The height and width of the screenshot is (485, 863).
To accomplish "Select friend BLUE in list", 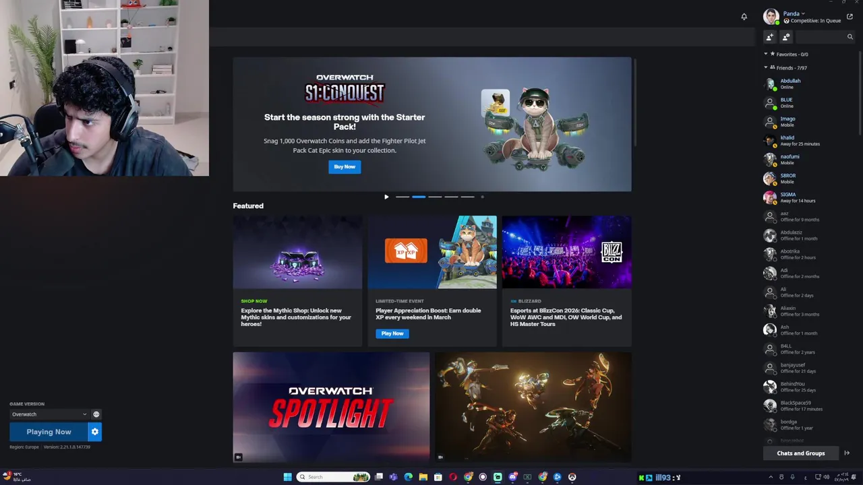I will [809, 102].
